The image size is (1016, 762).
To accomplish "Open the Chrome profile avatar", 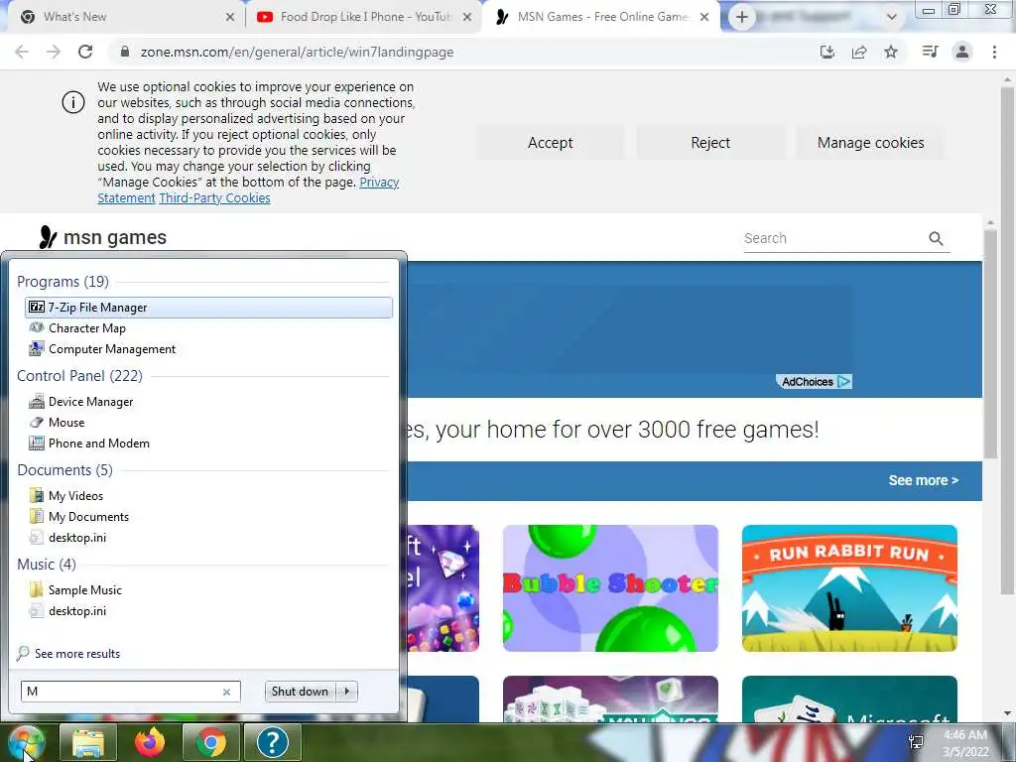I will [x=962, y=52].
